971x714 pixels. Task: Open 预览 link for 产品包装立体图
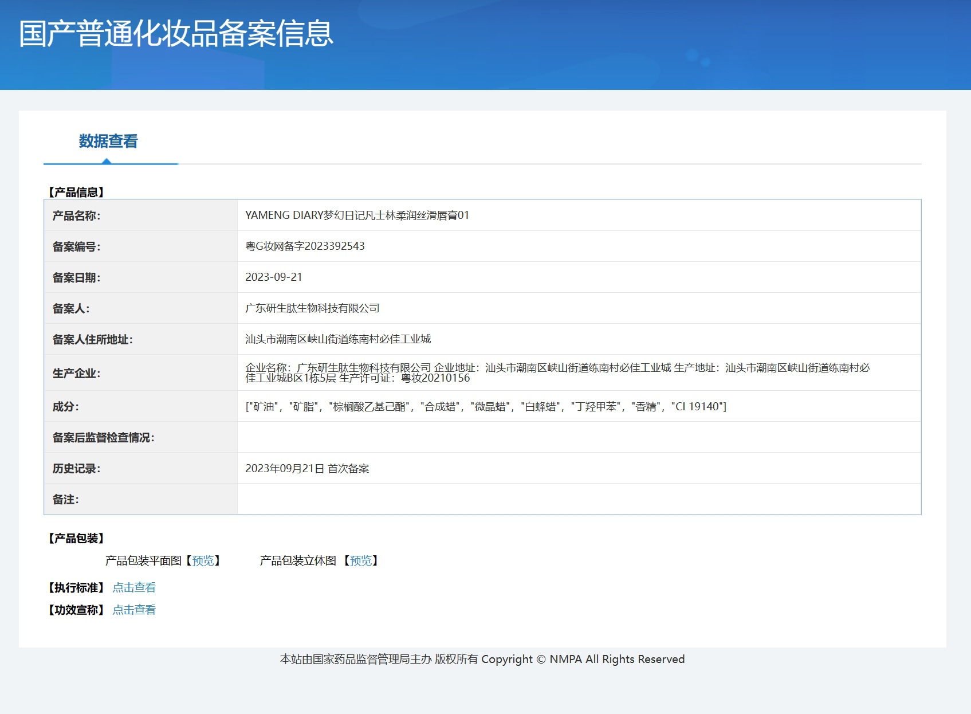pos(361,560)
